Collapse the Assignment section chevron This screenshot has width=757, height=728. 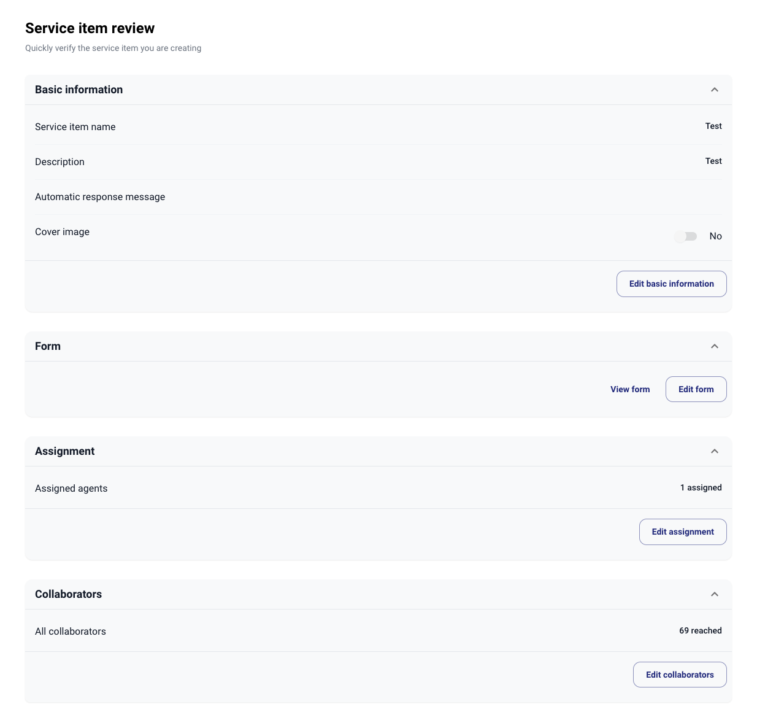click(x=714, y=451)
